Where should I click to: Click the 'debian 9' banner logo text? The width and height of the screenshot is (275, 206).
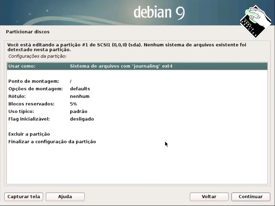click(159, 12)
